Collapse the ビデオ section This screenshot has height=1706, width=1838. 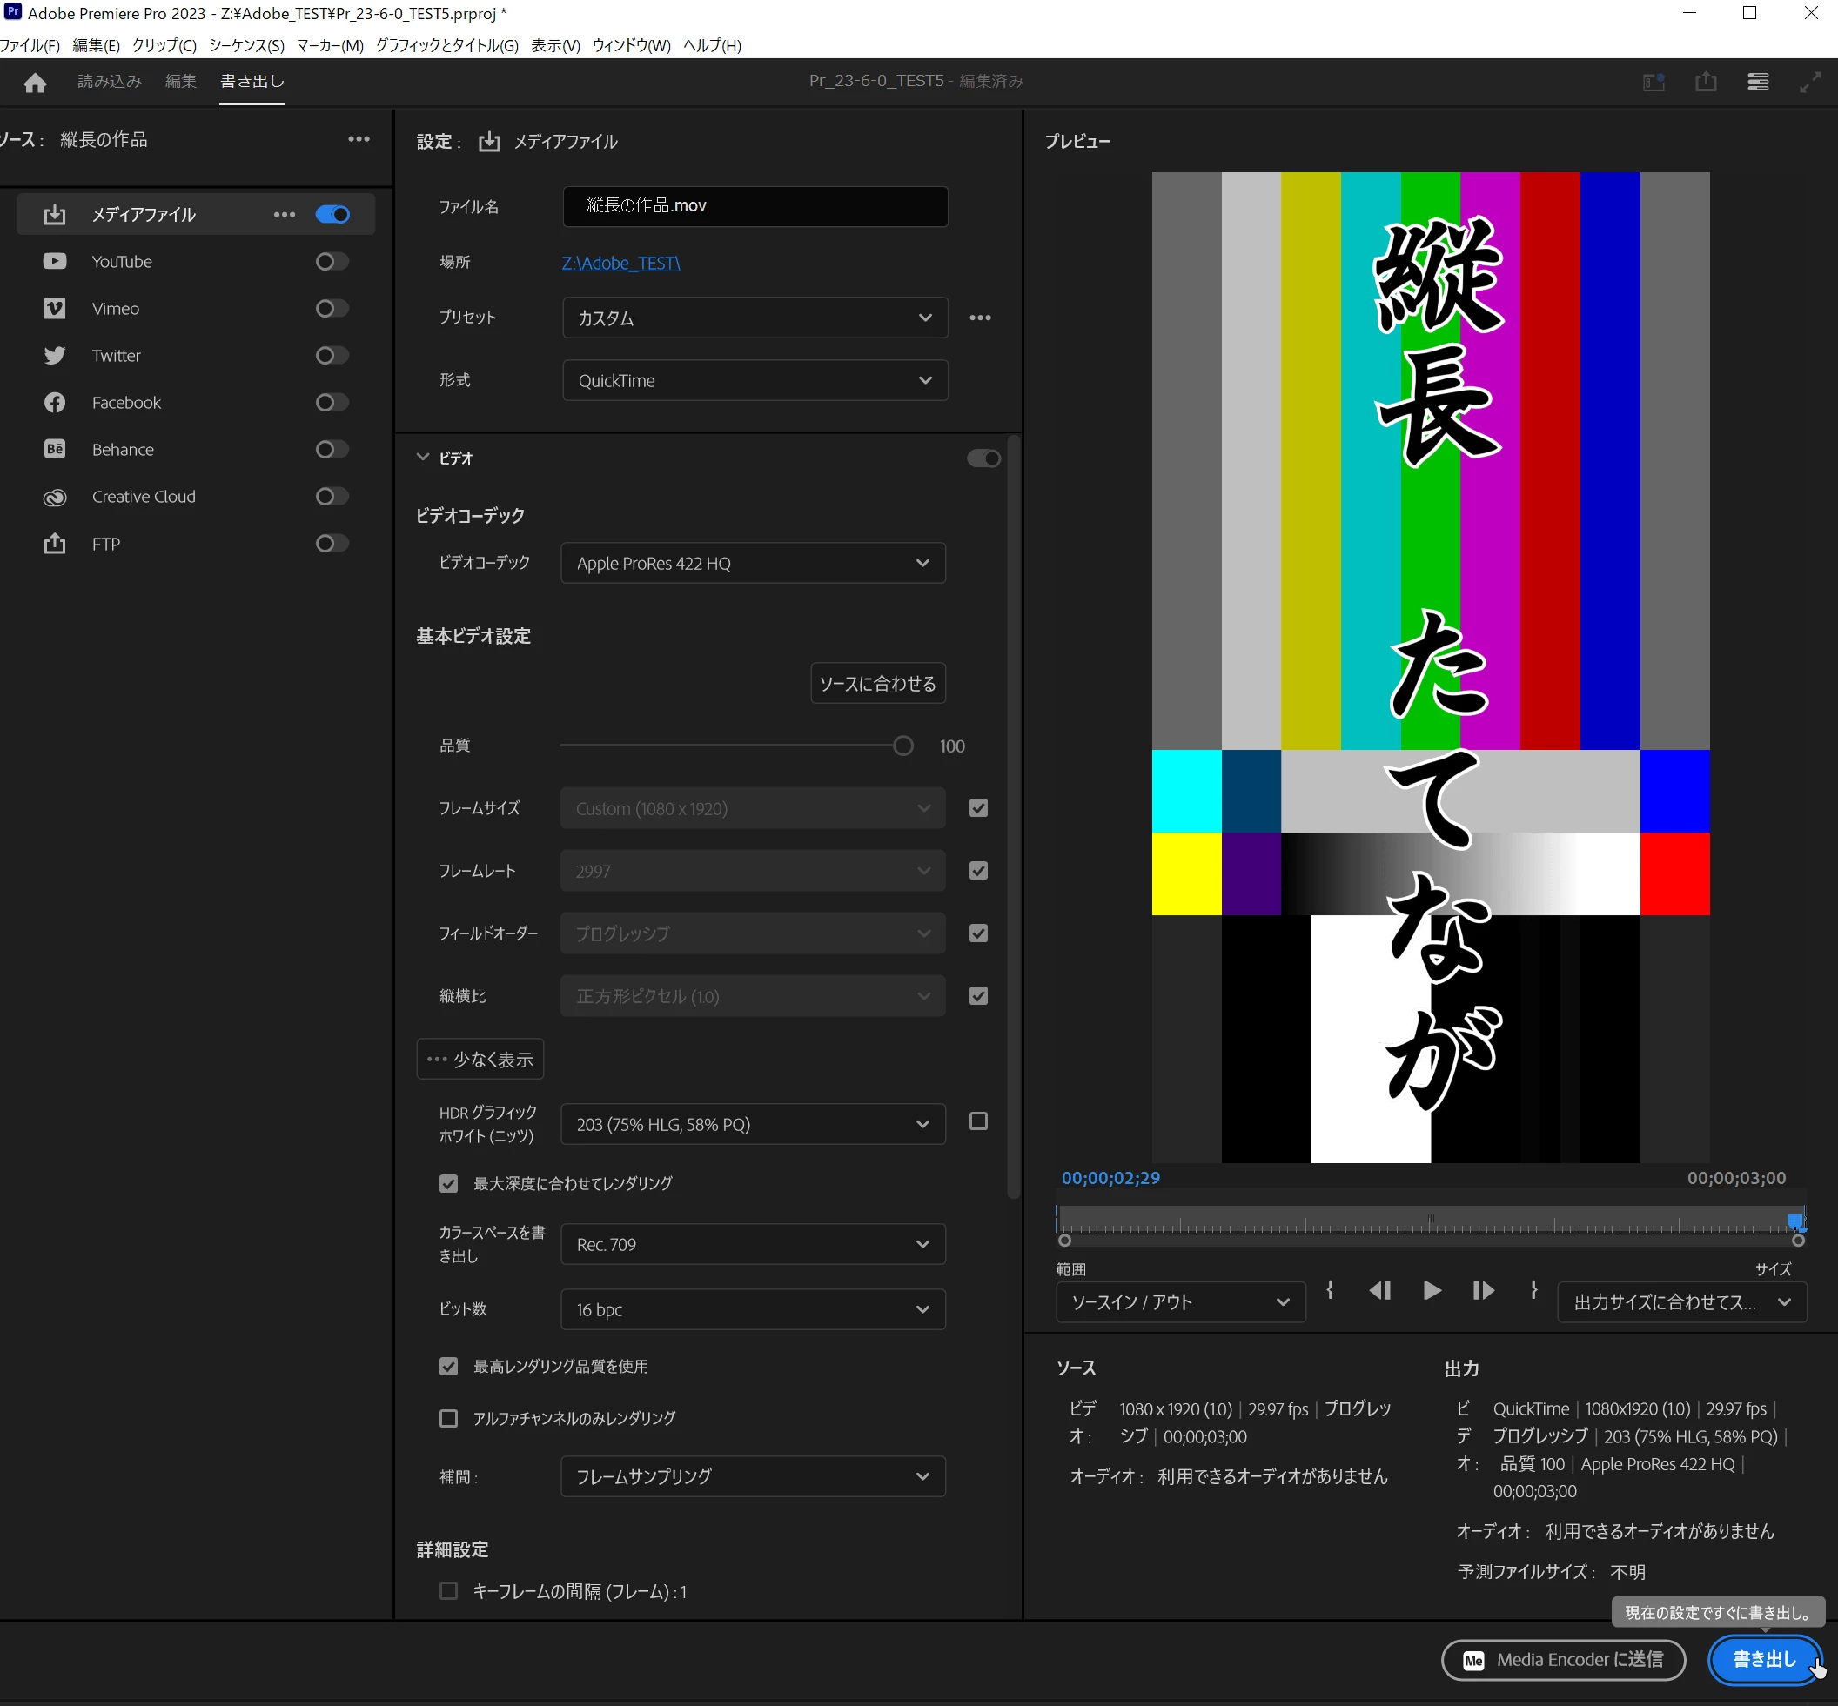pyautogui.click(x=423, y=458)
